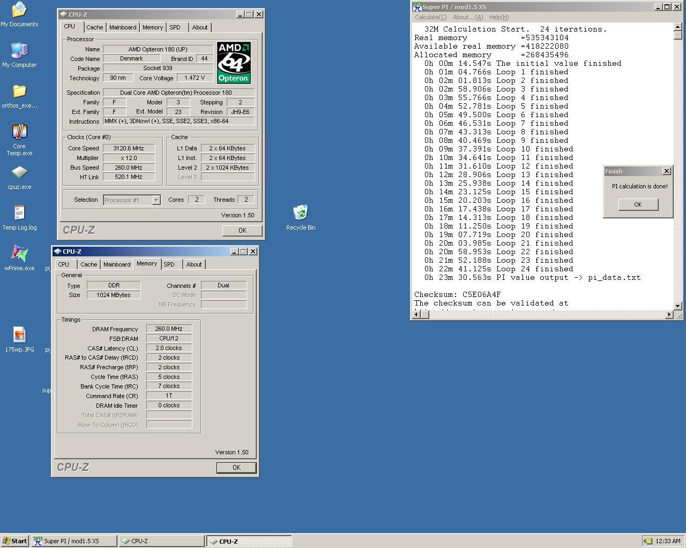Viewport: 686px width, 548px height.
Task: Open the orthos_exe folder icon
Action: coord(19,91)
